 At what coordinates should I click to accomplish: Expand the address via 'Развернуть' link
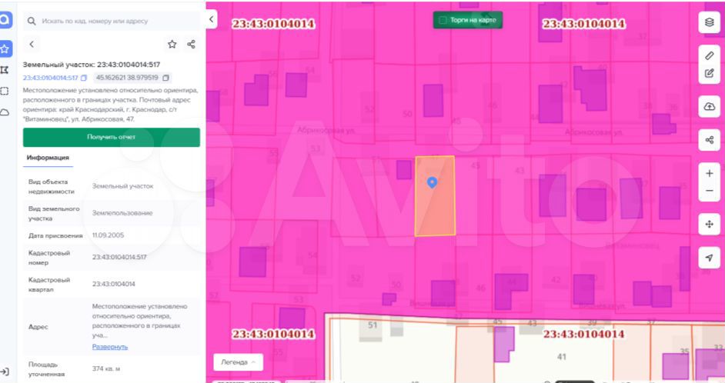tap(110, 347)
